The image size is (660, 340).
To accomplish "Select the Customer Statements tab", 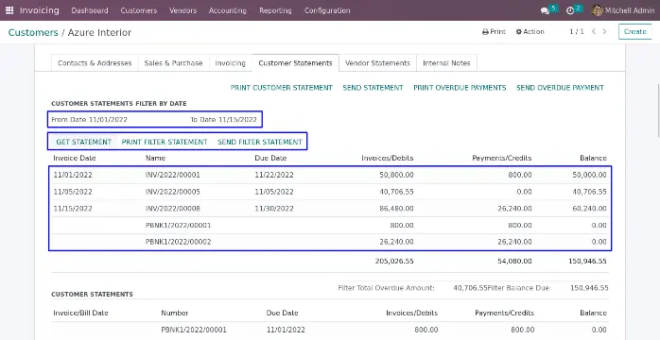I will 295,63.
